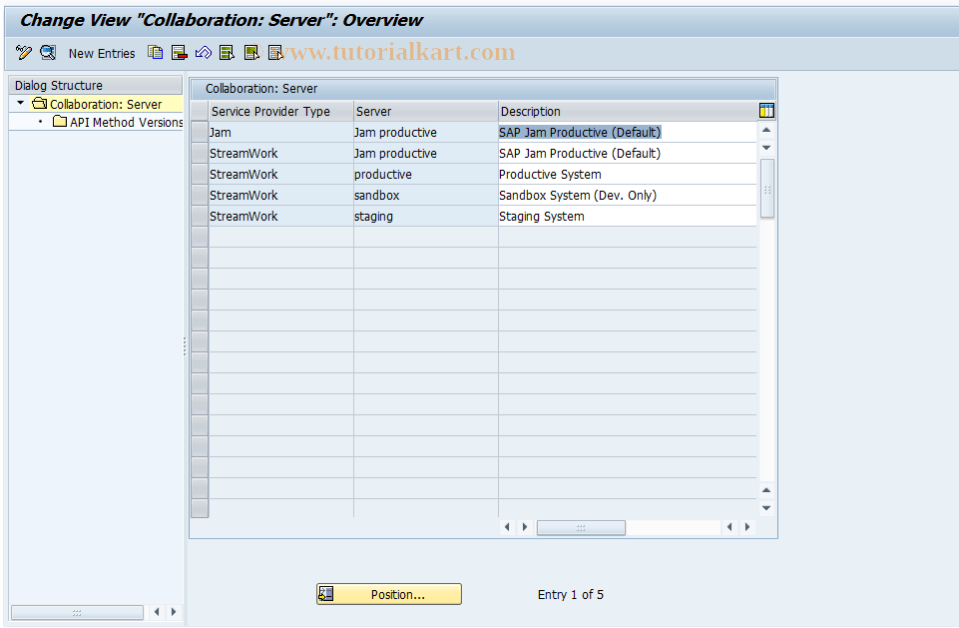Click the Copy As icon

pyautogui.click(x=156, y=53)
